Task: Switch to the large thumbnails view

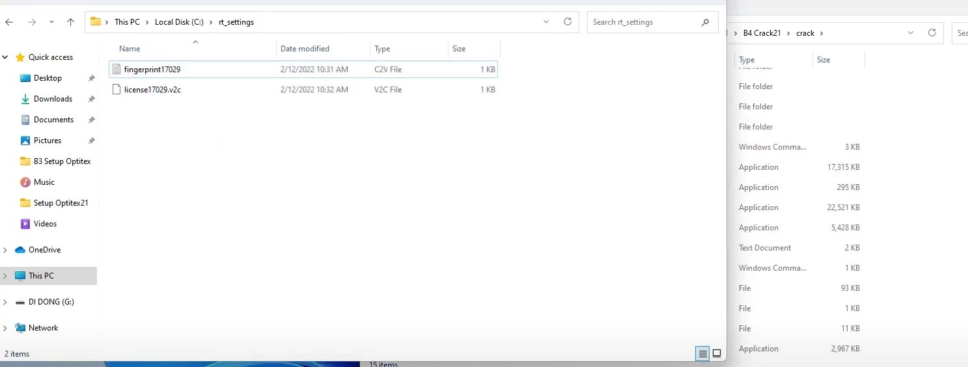Action: (x=717, y=354)
